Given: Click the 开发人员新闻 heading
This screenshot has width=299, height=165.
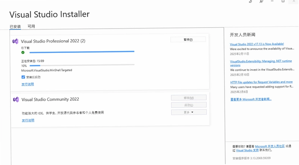Looking at the screenshot, I should tap(243, 35).
